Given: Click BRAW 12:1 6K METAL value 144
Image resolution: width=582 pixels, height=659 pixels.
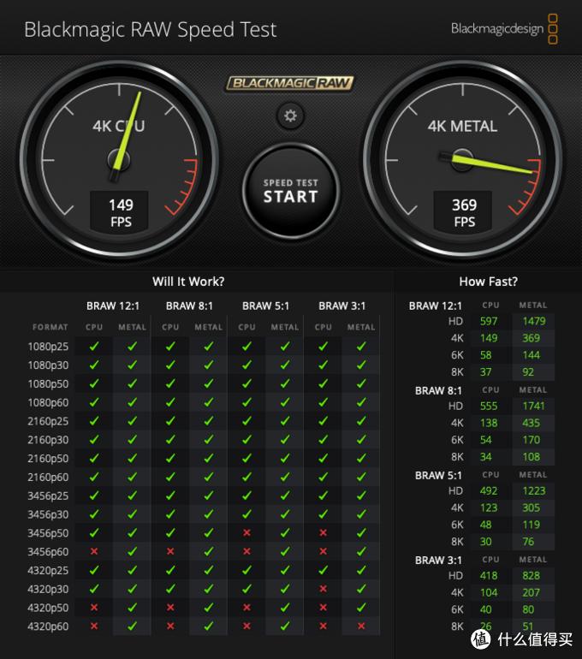Looking at the screenshot, I should (532, 355).
